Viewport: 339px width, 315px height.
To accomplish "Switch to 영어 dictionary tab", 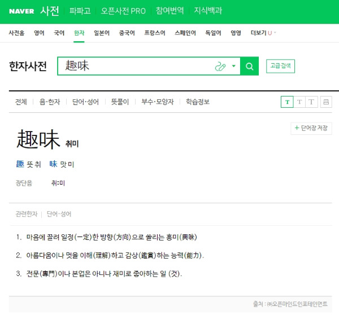I will 39,33.
